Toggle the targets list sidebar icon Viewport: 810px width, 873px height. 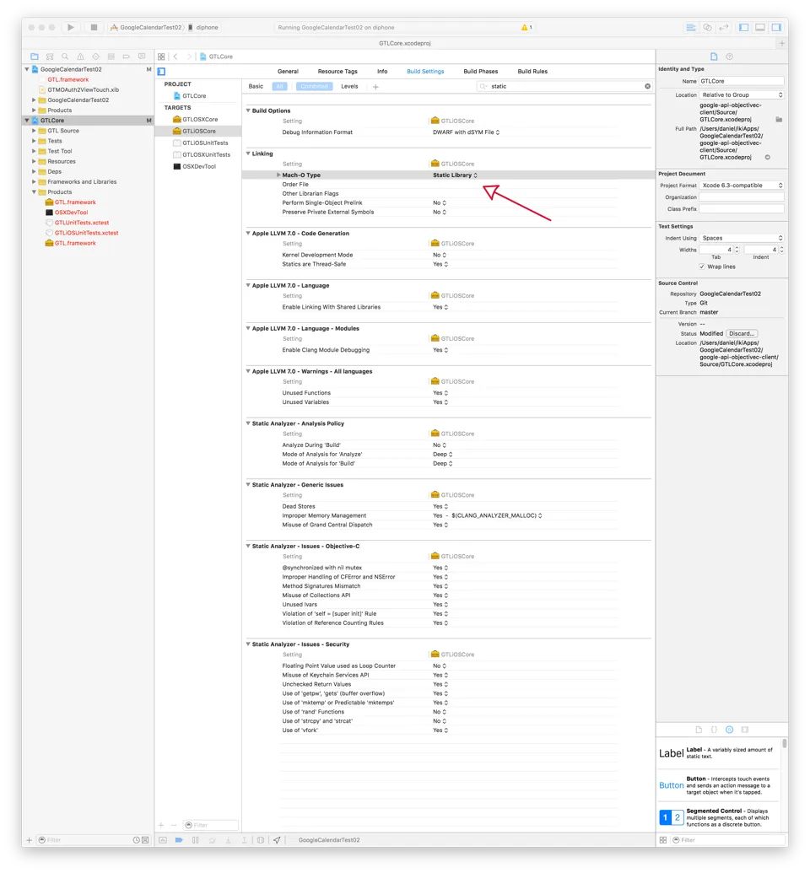coord(161,71)
